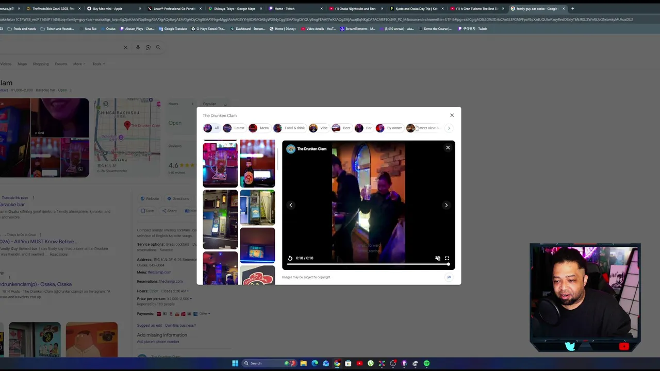Open the Chrome icon in the taskbar
Image resolution: width=660 pixels, height=371 pixels.
point(337,363)
